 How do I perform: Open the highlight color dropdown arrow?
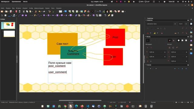(x=157, y=33)
